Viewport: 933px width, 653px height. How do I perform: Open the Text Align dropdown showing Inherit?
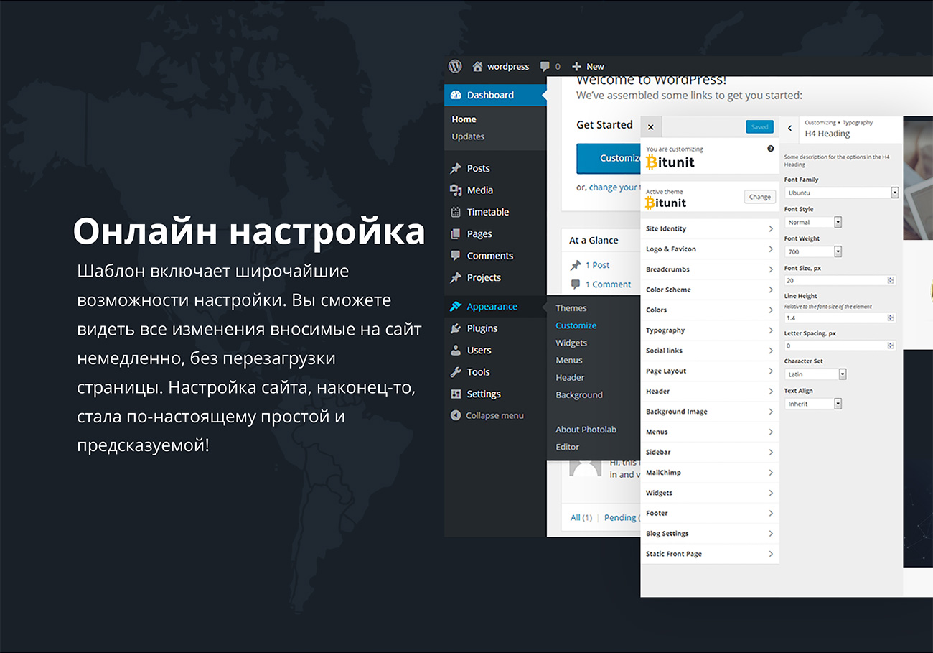click(x=812, y=404)
